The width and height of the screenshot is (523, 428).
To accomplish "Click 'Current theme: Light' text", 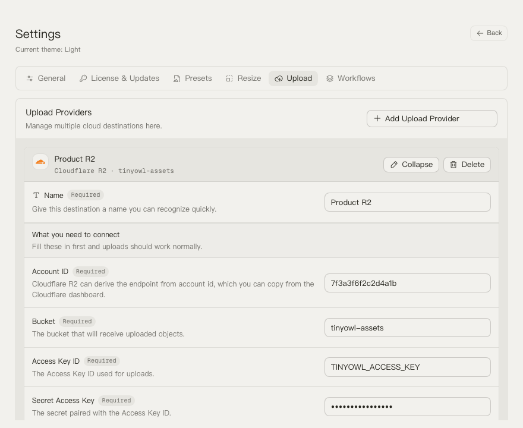I will point(48,49).
